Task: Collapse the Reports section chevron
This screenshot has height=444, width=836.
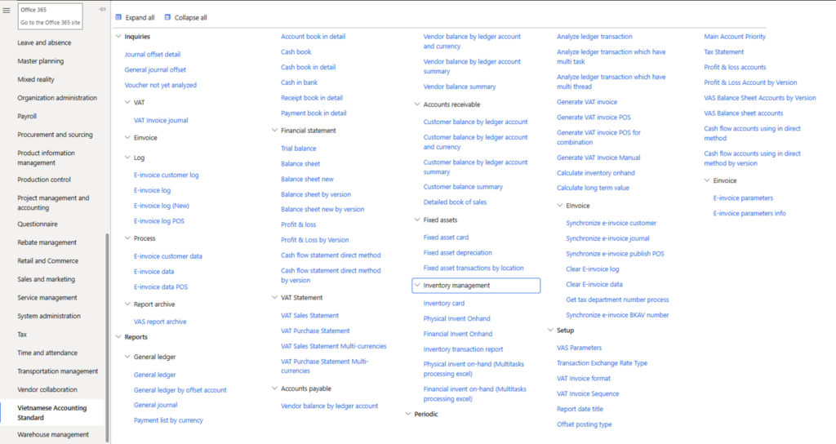Action: click(118, 337)
